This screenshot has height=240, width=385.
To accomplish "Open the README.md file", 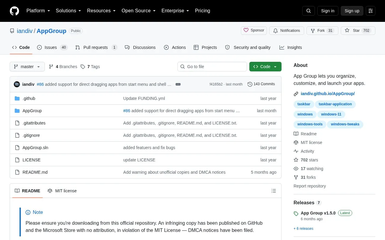I will (x=35, y=172).
